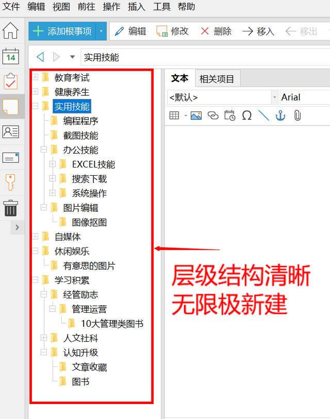Collapse the 学习积累 folder node
Viewport: 330px width, 419px height.
[x=35, y=280]
